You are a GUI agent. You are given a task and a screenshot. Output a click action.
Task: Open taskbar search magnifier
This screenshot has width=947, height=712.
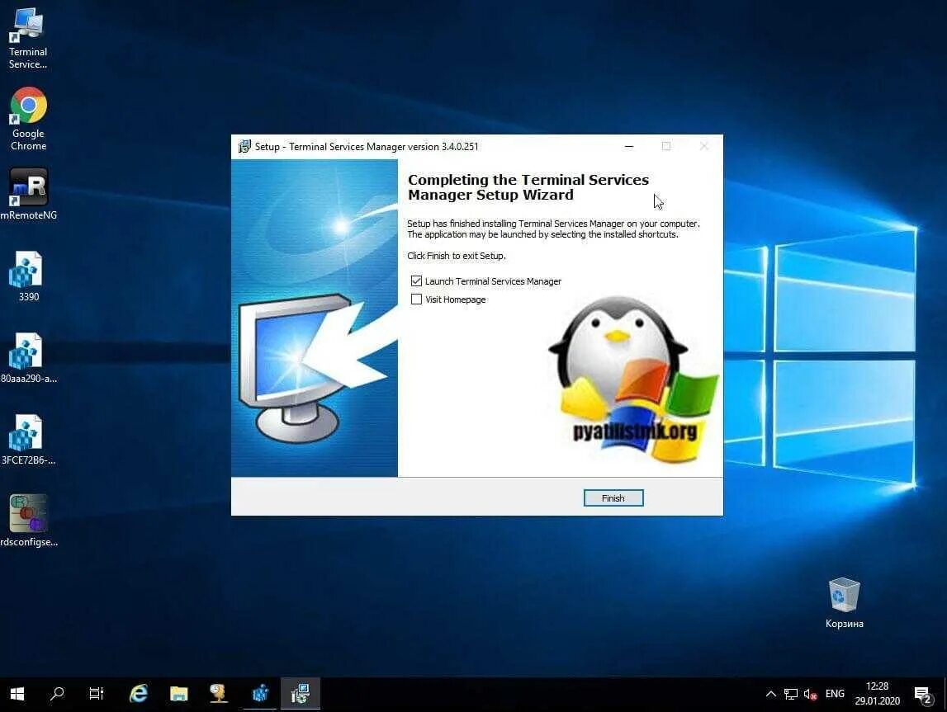tap(57, 694)
